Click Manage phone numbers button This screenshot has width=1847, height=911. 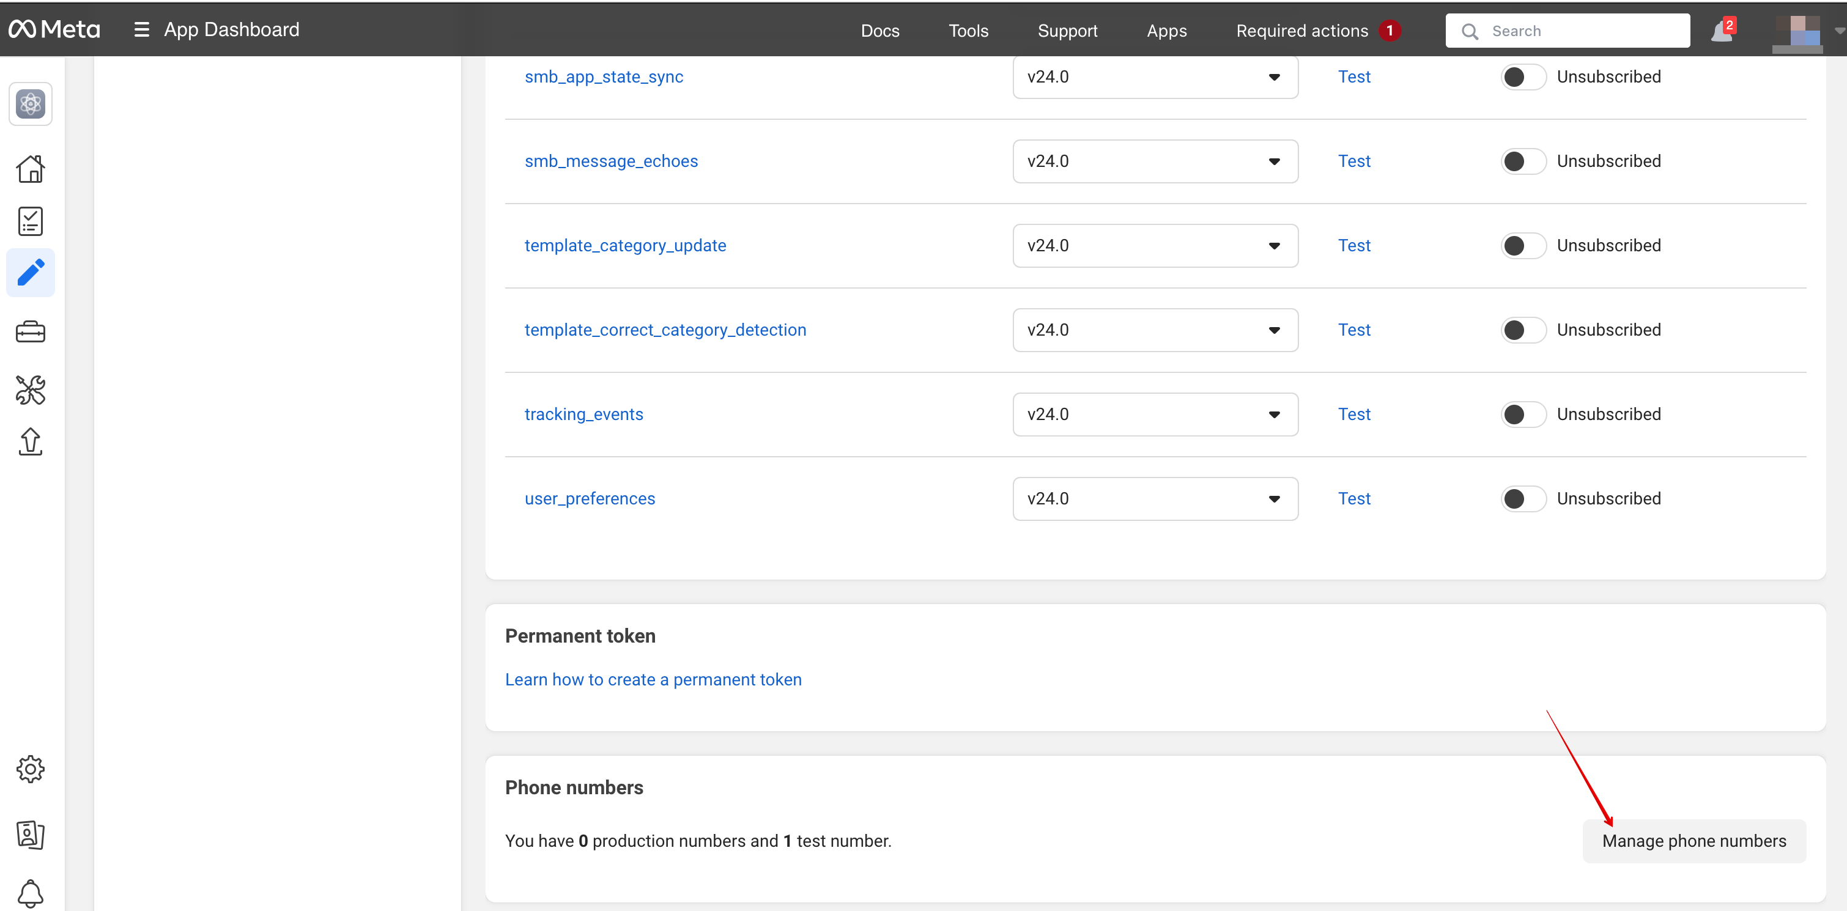[1693, 841]
